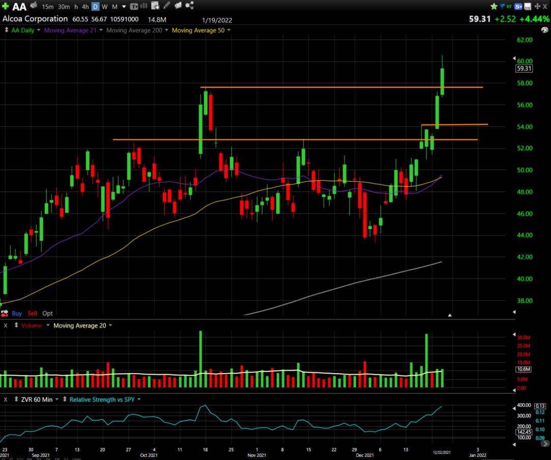Click the move window arrows icon
This screenshot has height=460, width=551.
[537, 6]
